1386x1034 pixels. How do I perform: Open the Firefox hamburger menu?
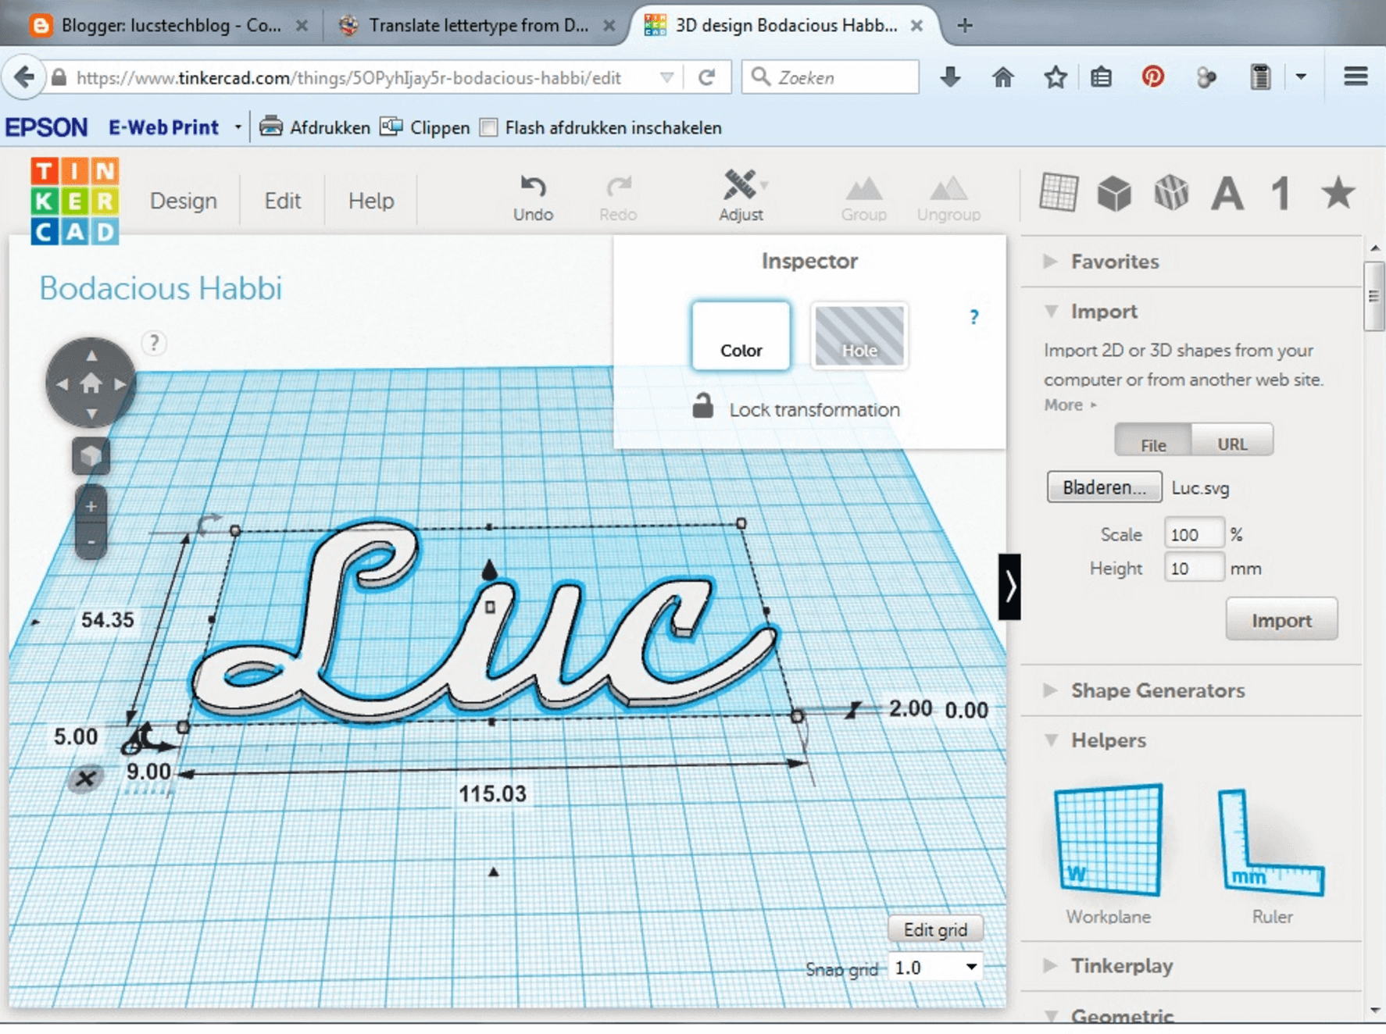[x=1356, y=77]
